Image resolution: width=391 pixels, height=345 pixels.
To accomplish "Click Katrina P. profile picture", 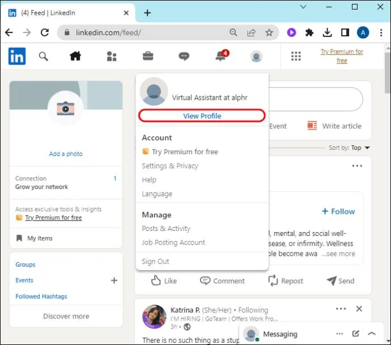I will 154,317.
